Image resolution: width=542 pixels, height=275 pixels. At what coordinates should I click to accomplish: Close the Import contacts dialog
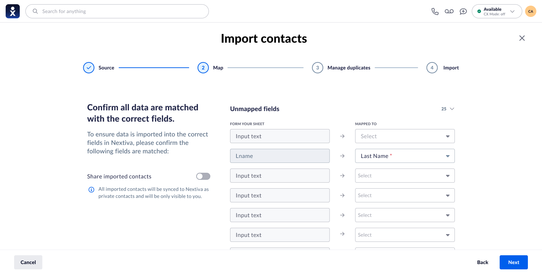tap(522, 38)
